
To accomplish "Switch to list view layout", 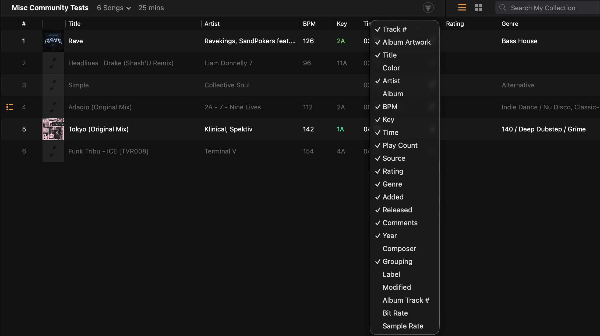I will tap(462, 8).
